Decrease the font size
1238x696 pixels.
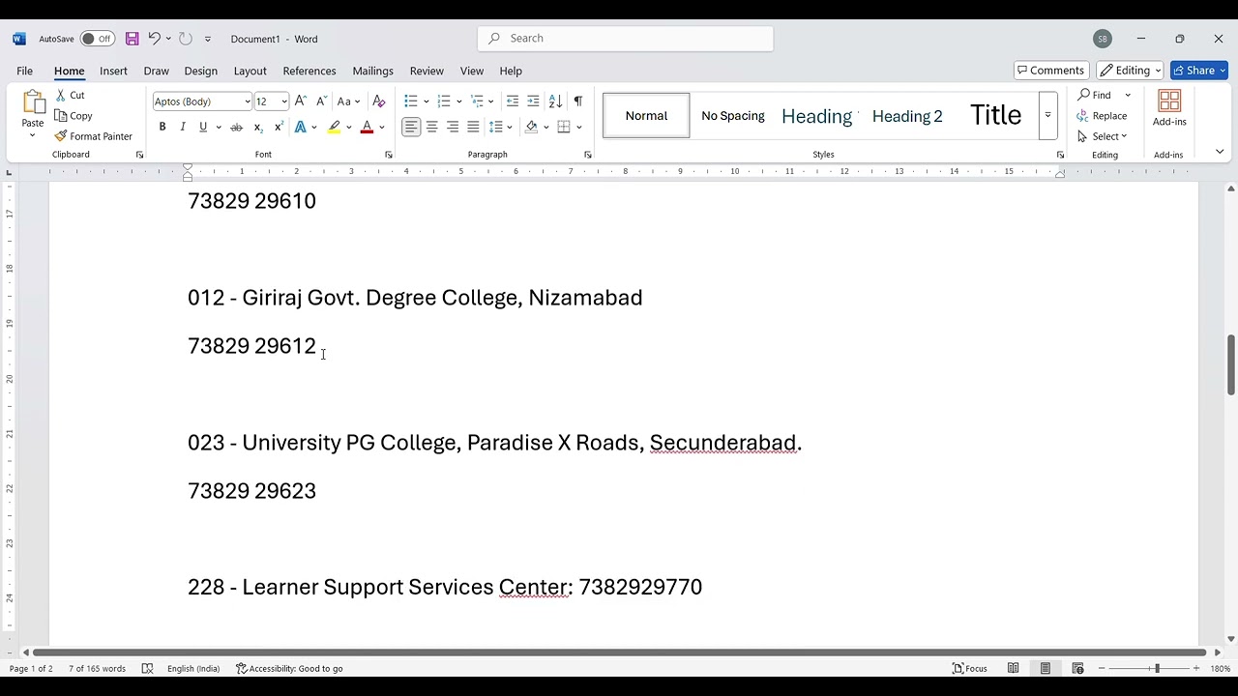pos(321,101)
